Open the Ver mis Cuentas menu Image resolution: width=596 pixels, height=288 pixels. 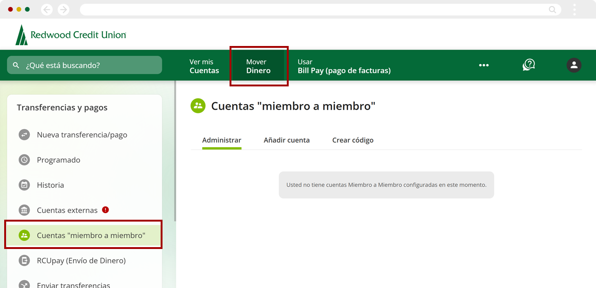click(x=204, y=66)
